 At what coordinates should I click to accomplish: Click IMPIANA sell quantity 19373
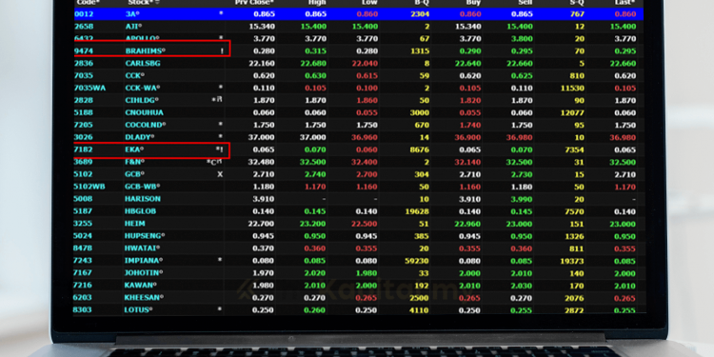point(572,260)
